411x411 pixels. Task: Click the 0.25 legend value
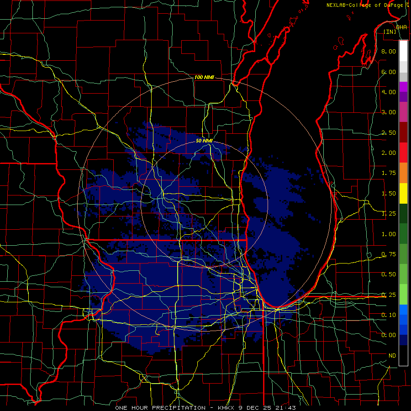click(x=389, y=295)
